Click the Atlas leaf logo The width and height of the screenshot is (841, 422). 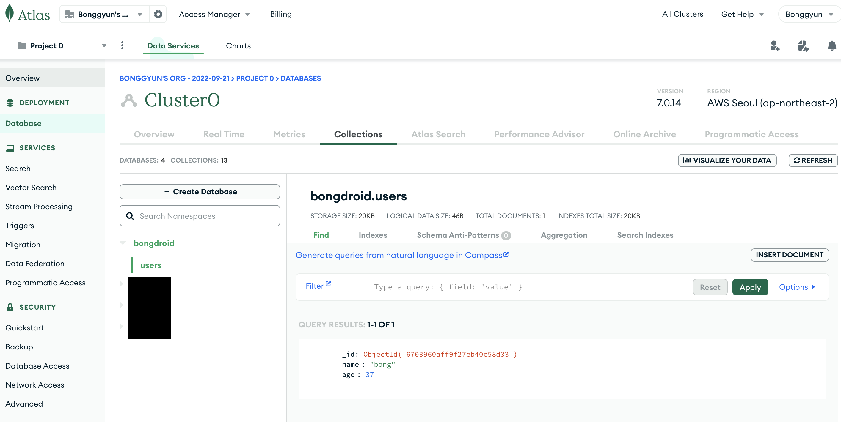[x=10, y=14]
